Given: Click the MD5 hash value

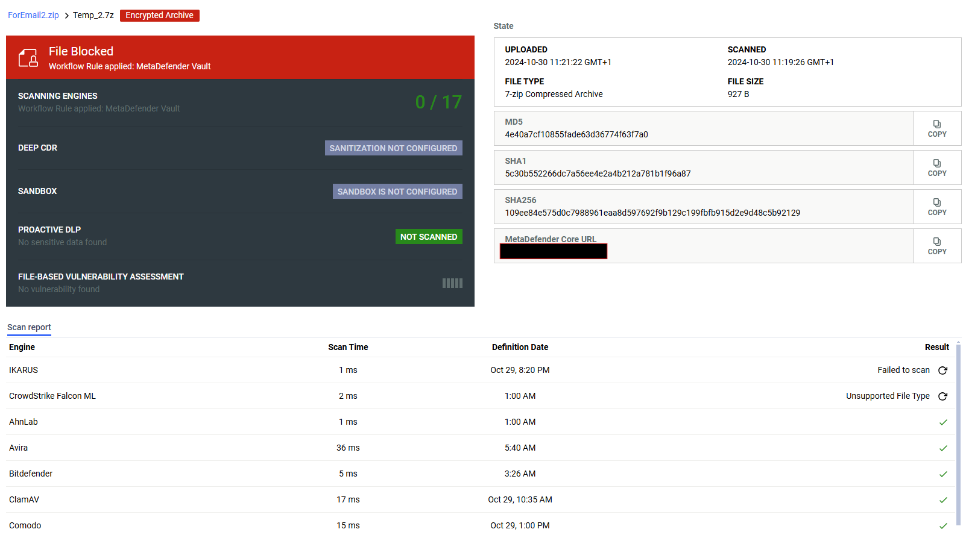Looking at the screenshot, I should click(x=576, y=134).
